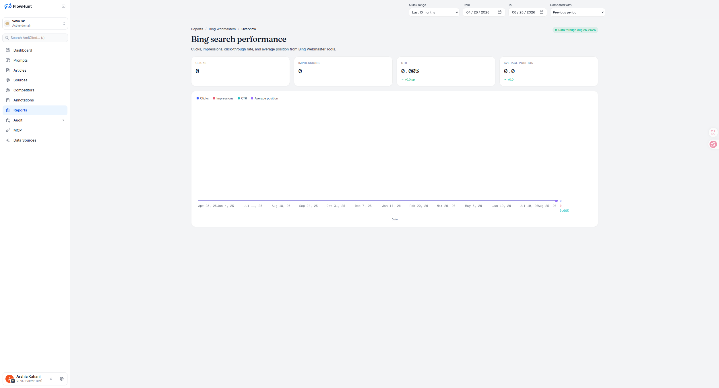Focus the Search AmICited input field
This screenshot has width=719, height=388.
[x=35, y=38]
